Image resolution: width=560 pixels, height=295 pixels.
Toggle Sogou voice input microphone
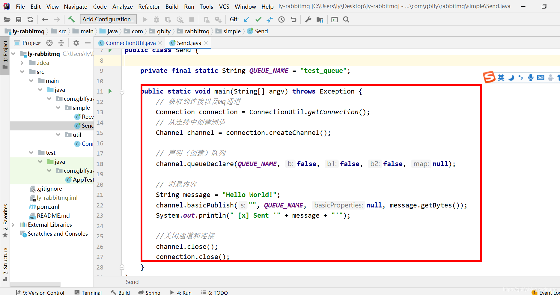tap(531, 78)
